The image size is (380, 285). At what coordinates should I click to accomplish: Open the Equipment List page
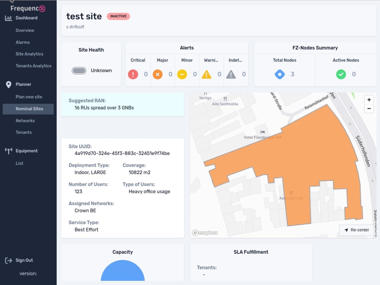pos(19,163)
